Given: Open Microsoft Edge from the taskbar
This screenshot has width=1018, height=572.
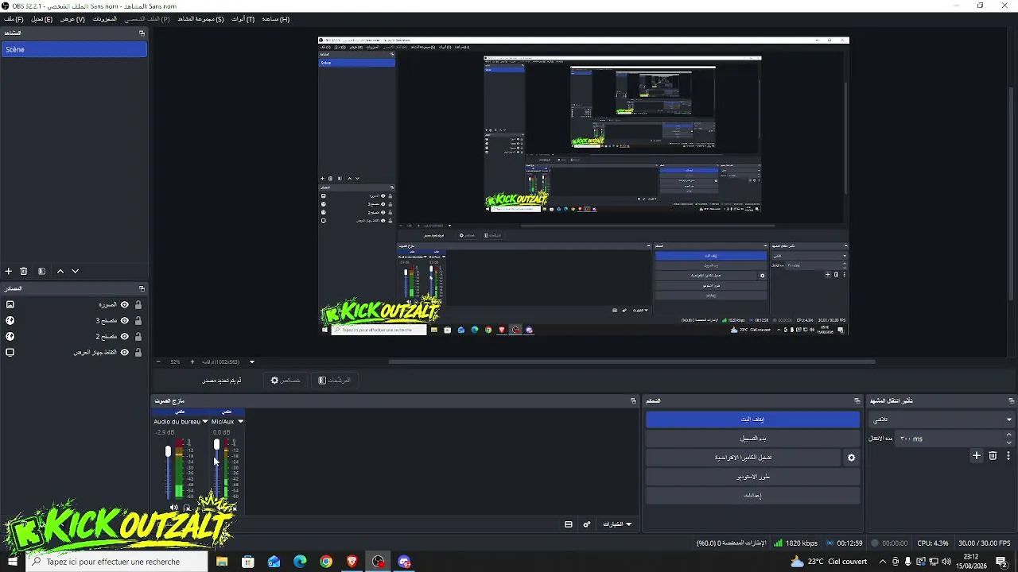Looking at the screenshot, I should pyautogui.click(x=300, y=562).
